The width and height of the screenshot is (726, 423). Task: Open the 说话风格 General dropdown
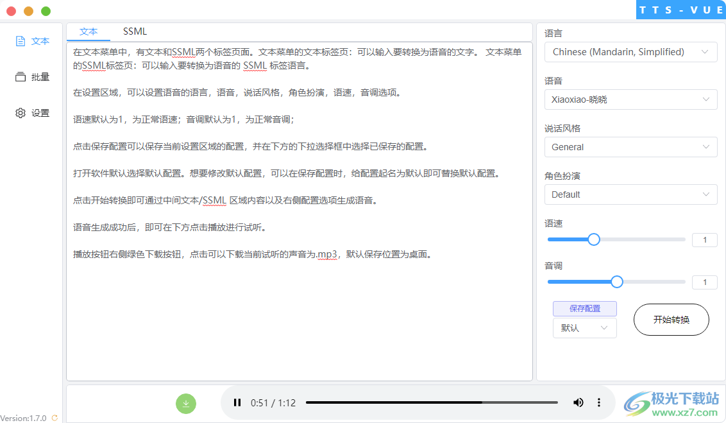click(630, 147)
